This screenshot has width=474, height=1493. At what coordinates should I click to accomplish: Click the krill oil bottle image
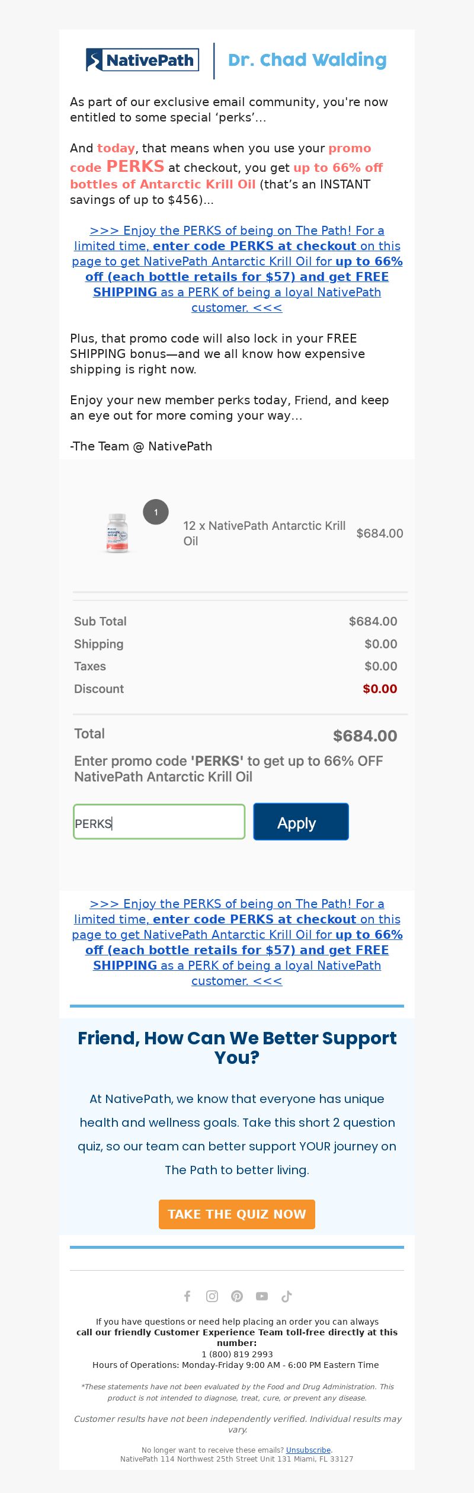click(x=117, y=533)
